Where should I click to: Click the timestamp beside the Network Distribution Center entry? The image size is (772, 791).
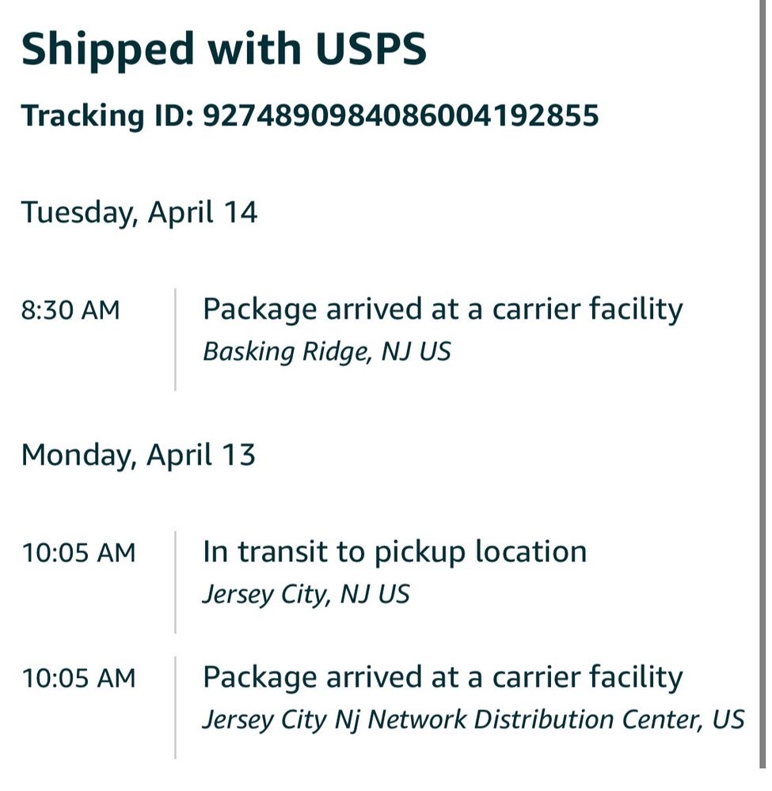click(78, 679)
